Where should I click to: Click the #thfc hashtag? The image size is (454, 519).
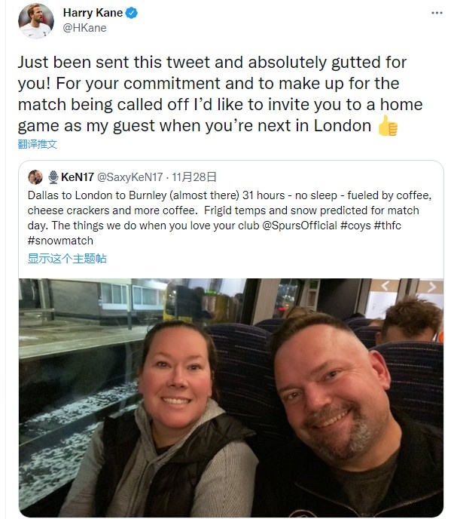387,226
